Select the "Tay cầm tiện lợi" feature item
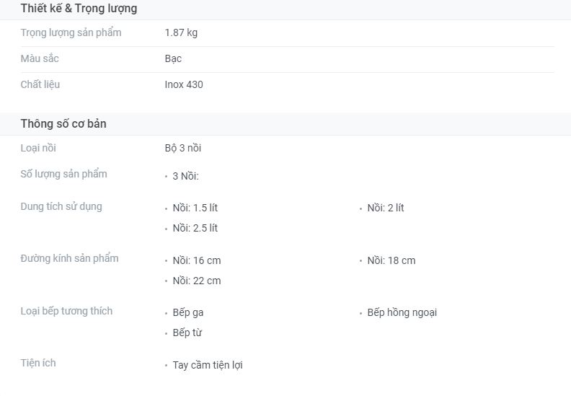Viewport: 571px width, 396px height. (x=208, y=365)
